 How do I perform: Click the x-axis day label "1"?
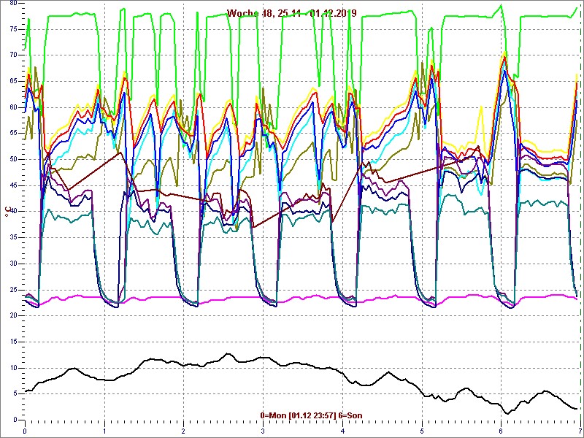tap(104, 431)
